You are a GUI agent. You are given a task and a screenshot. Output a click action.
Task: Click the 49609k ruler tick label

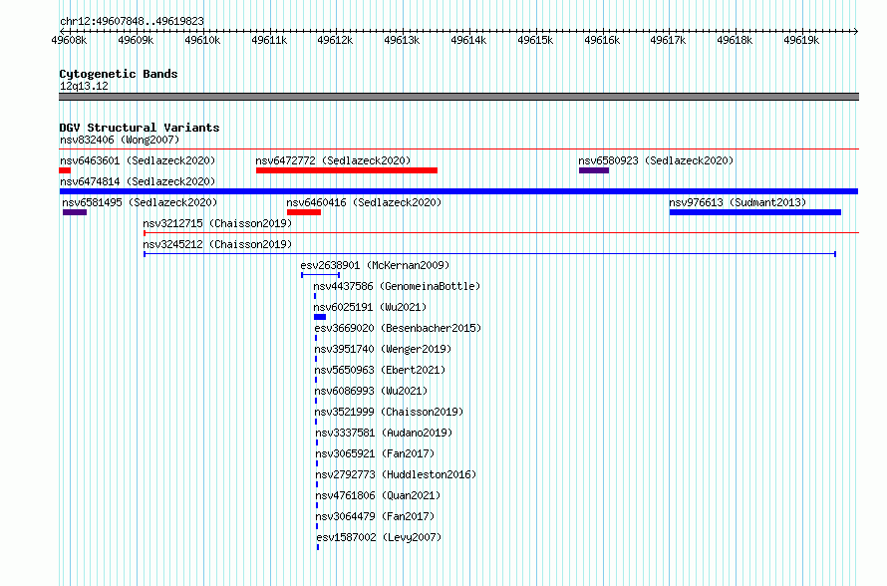136,40
